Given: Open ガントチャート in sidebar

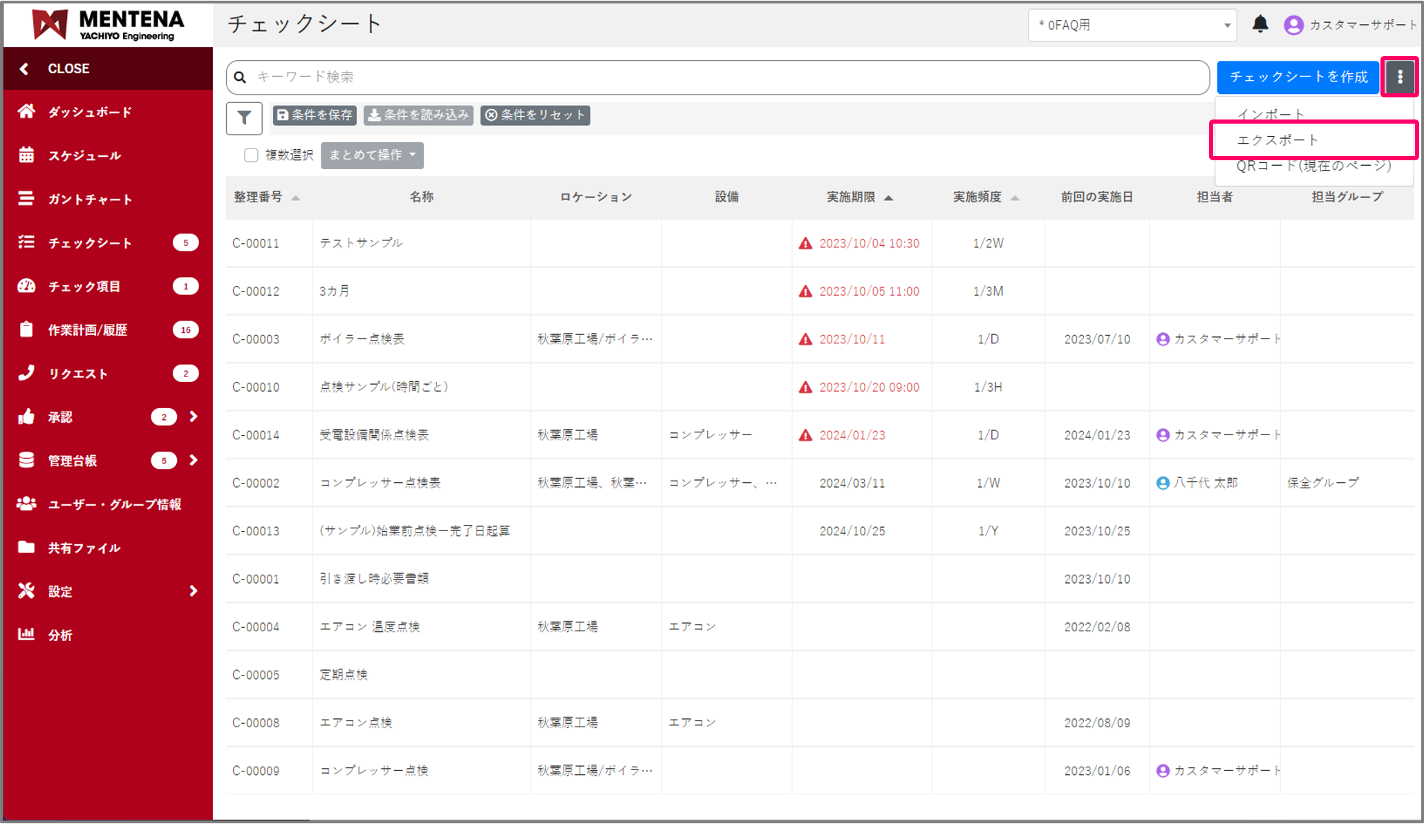Looking at the screenshot, I should pyautogui.click(x=26, y=199).
